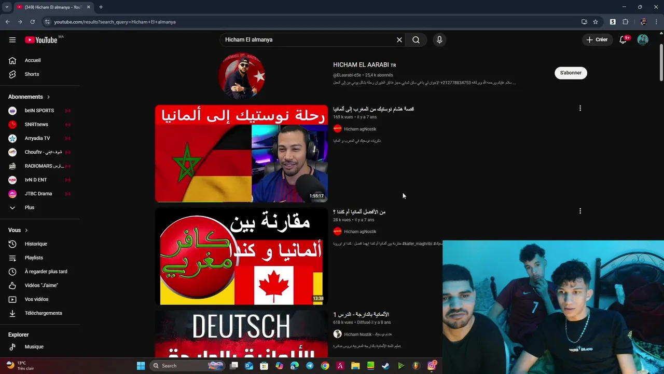Expand the Abonnements section
This screenshot has width=664, height=374.
pos(29,97)
